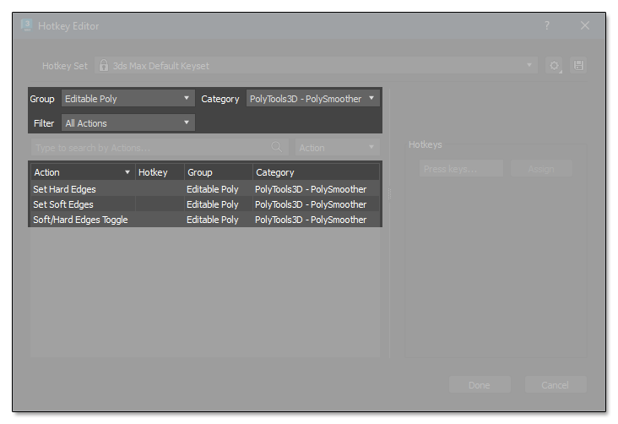Open the Group dropdown
The image size is (618, 424).
point(127,99)
